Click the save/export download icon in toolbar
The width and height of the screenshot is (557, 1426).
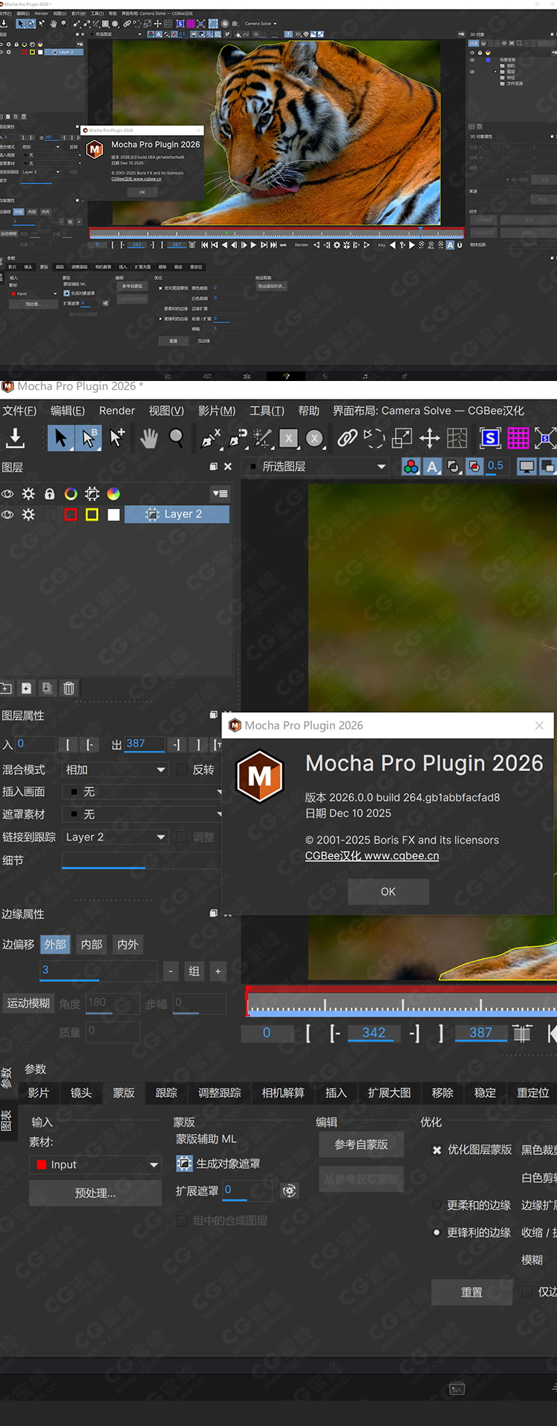point(15,438)
